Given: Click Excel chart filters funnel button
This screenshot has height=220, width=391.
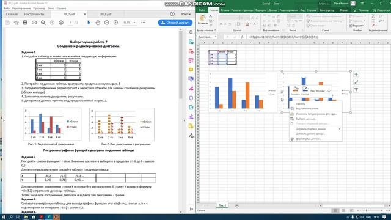Looking at the screenshot, I should [356, 90].
